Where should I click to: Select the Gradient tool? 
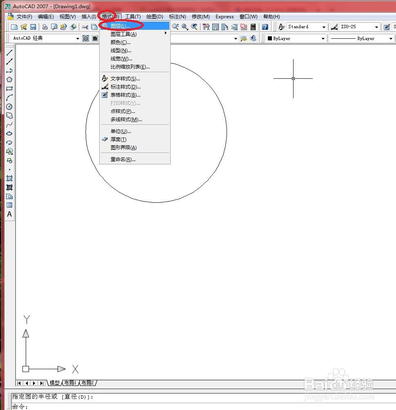[x=9, y=187]
